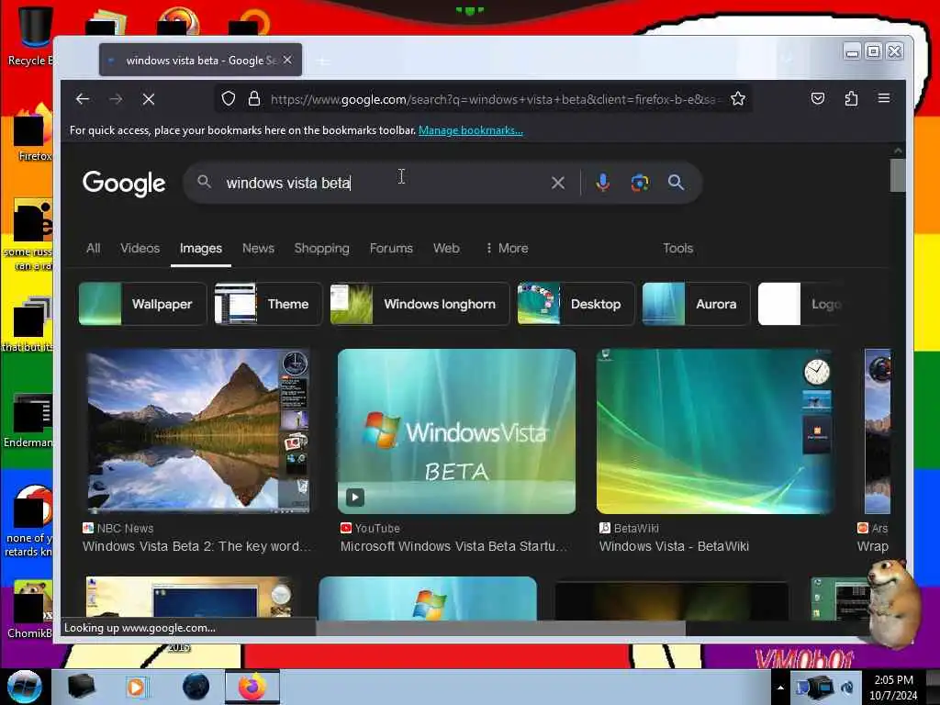940x705 pixels.
Task: Open the Enderman desktop icon
Action: pyautogui.click(x=28, y=420)
